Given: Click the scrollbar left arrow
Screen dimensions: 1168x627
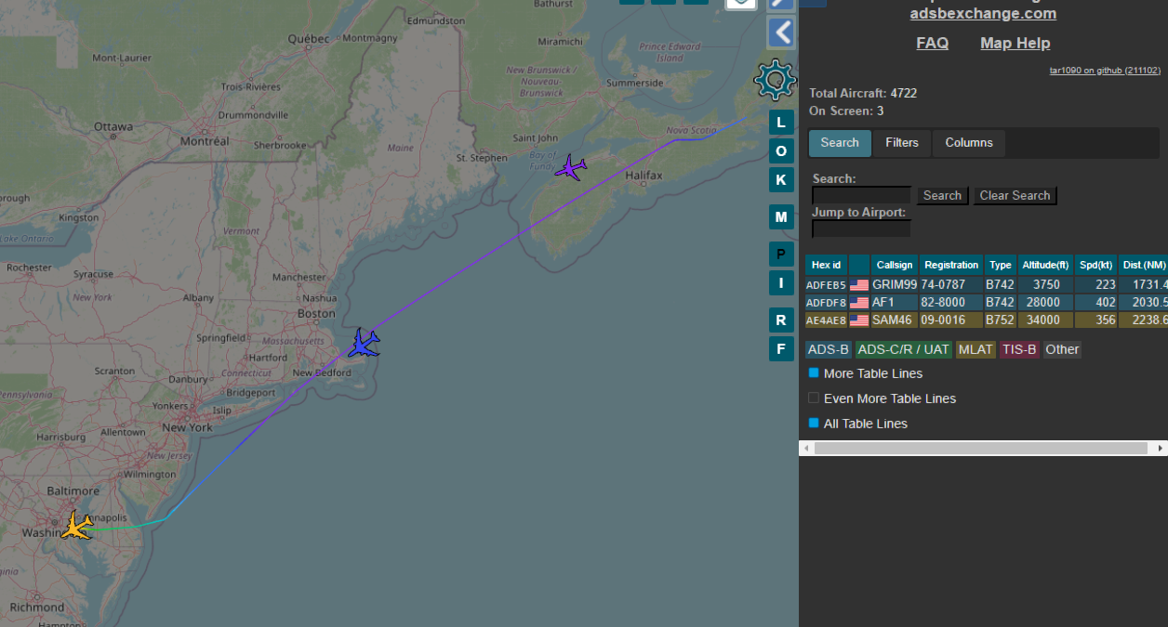Looking at the screenshot, I should click(x=805, y=449).
